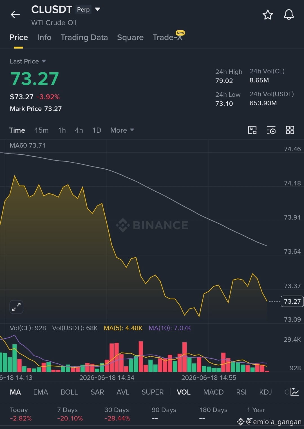Image resolution: width=304 pixels, height=429 pixels.
Task: Open the grid layout icon
Action: pyautogui.click(x=290, y=130)
